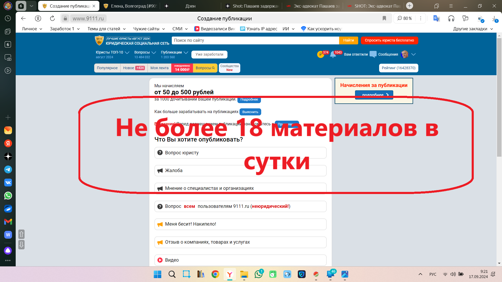Image resolution: width=502 pixels, height=282 pixels.
Task: Open WhatsApp sidebar panel
Action: pos(8,196)
